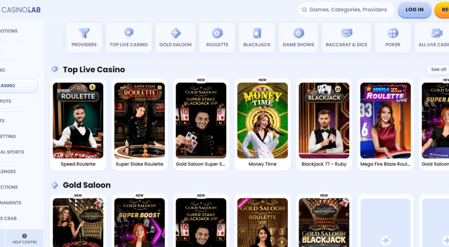Screen dimensions: 449x247
Task: Launch the Super Stake Roulette game
Action: (139, 125)
